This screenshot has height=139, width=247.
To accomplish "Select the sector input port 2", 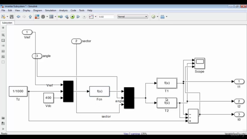I will pos(76,41).
